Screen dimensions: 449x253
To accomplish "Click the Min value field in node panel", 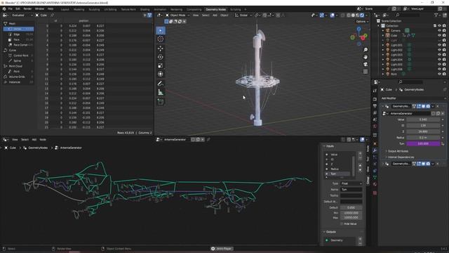I will click(351, 213).
